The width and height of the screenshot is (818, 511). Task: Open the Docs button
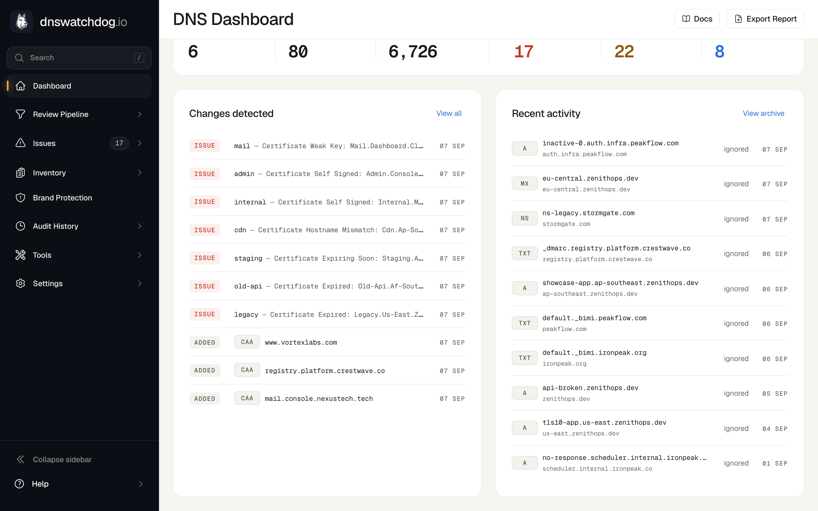(697, 19)
